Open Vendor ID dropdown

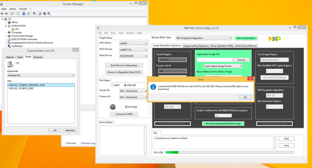point(133,91)
